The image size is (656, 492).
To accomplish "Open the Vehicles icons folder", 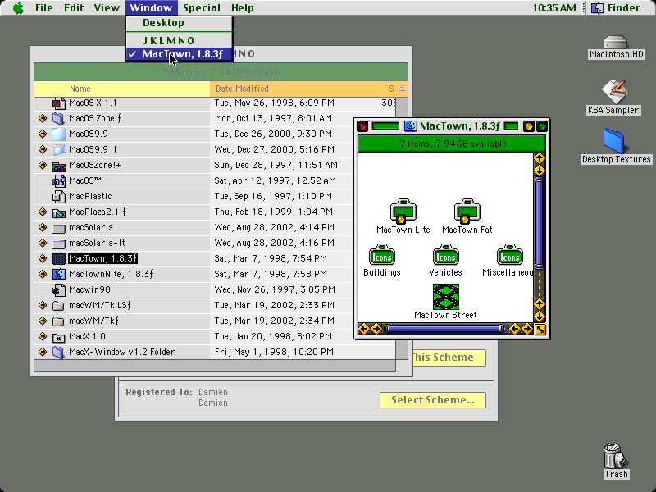I will (x=445, y=254).
